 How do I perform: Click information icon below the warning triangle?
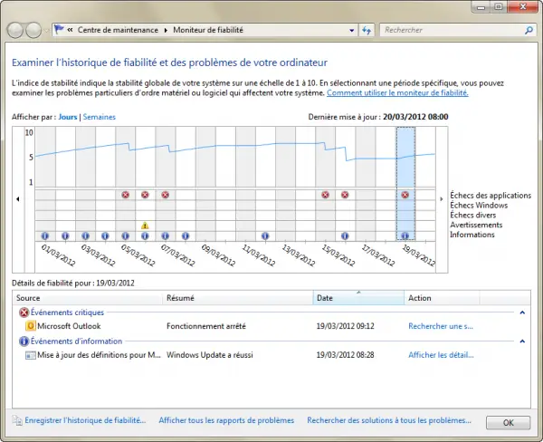click(145, 236)
